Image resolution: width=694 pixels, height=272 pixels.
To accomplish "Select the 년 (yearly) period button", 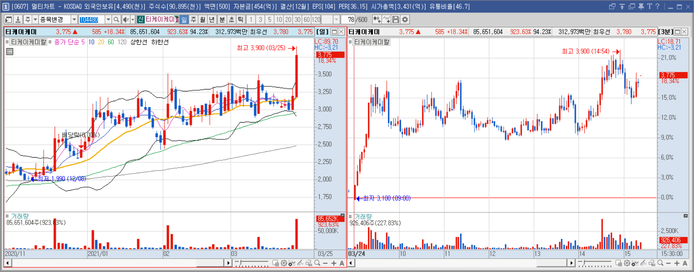I will pyautogui.click(x=212, y=19).
